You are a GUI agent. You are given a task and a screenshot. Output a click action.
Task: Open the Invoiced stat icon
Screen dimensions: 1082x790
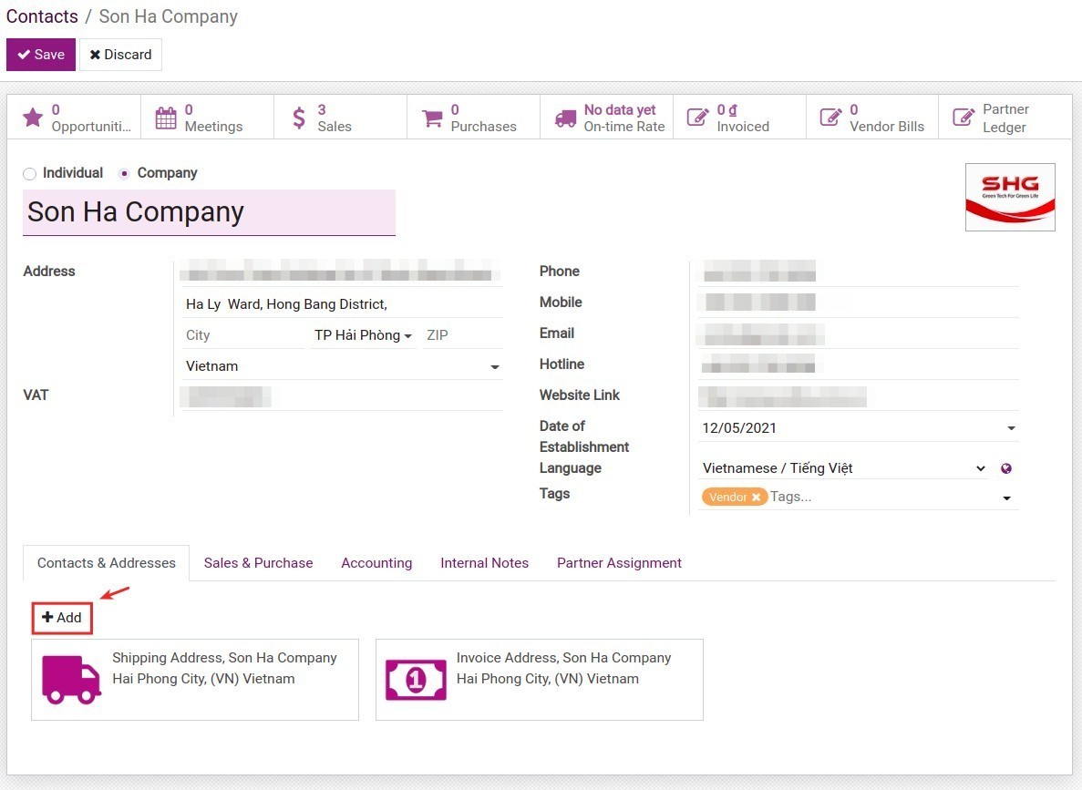(697, 117)
